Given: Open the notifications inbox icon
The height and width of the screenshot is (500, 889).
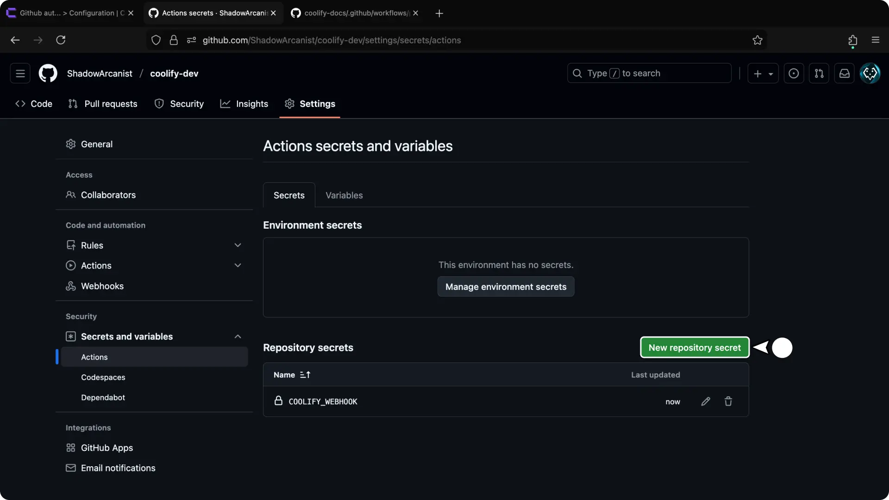Looking at the screenshot, I should click(844, 74).
